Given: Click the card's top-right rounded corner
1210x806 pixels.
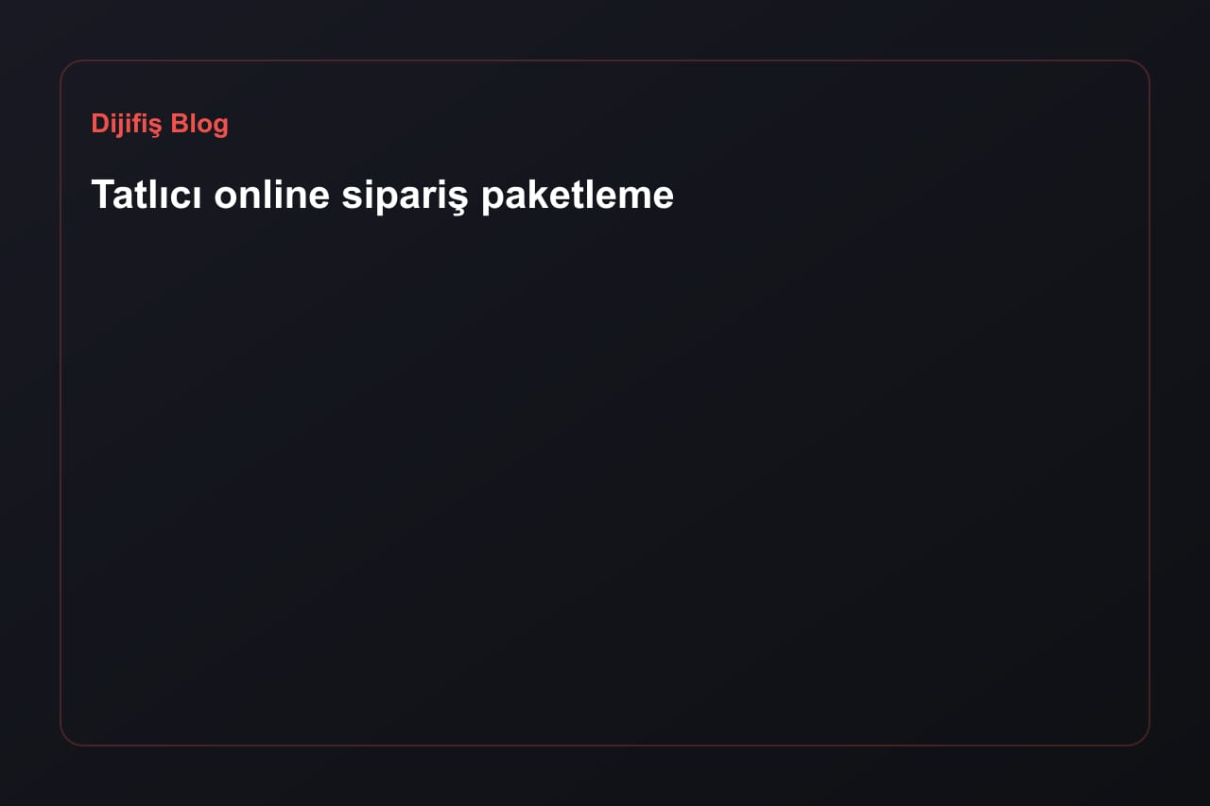Looking at the screenshot, I should (1143, 67).
